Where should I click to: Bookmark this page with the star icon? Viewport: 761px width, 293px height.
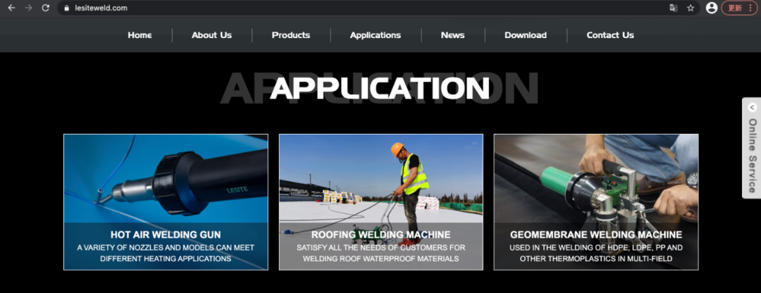pos(691,8)
